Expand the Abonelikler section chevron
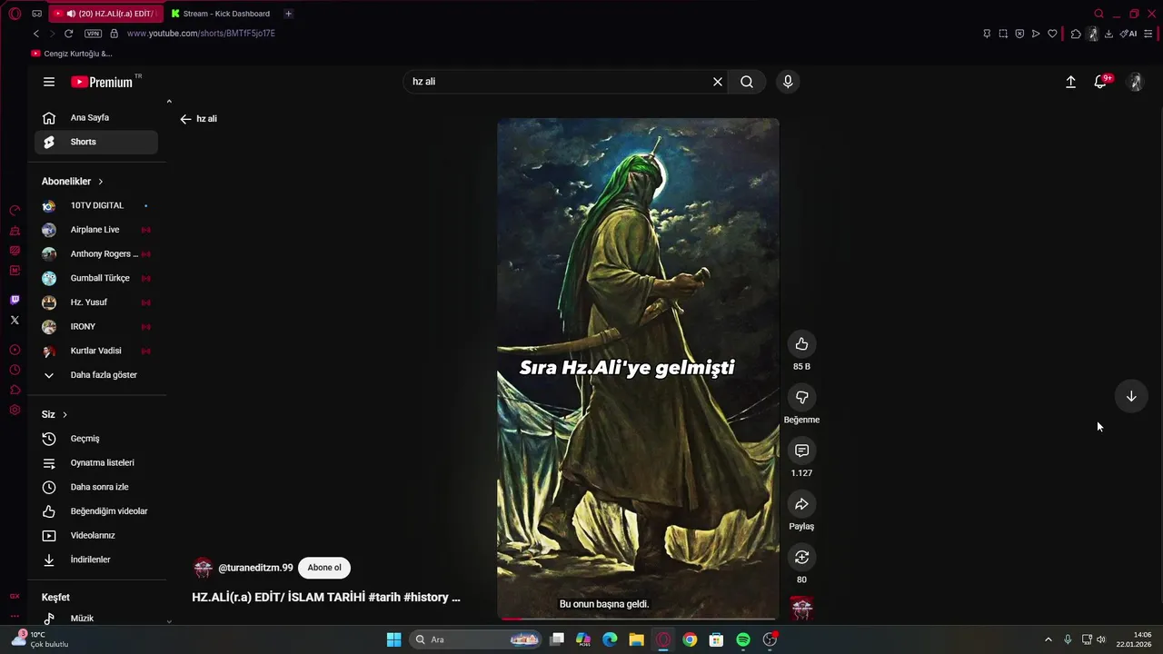This screenshot has height=654, width=1163. tap(101, 182)
